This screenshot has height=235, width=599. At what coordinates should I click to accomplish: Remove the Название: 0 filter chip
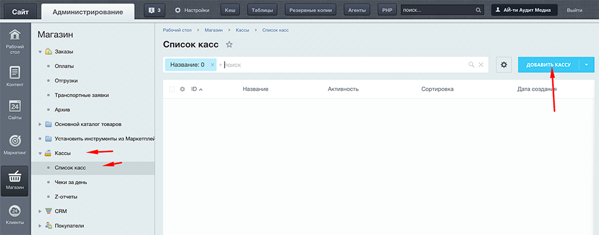(x=213, y=65)
